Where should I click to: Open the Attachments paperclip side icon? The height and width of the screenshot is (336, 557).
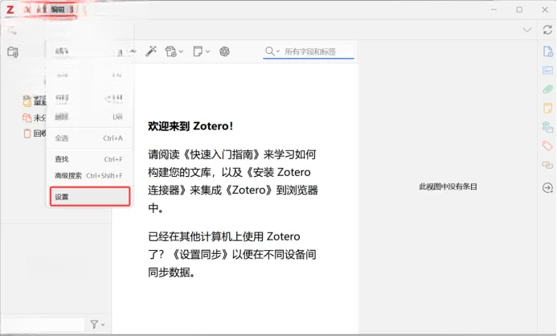pos(548,88)
